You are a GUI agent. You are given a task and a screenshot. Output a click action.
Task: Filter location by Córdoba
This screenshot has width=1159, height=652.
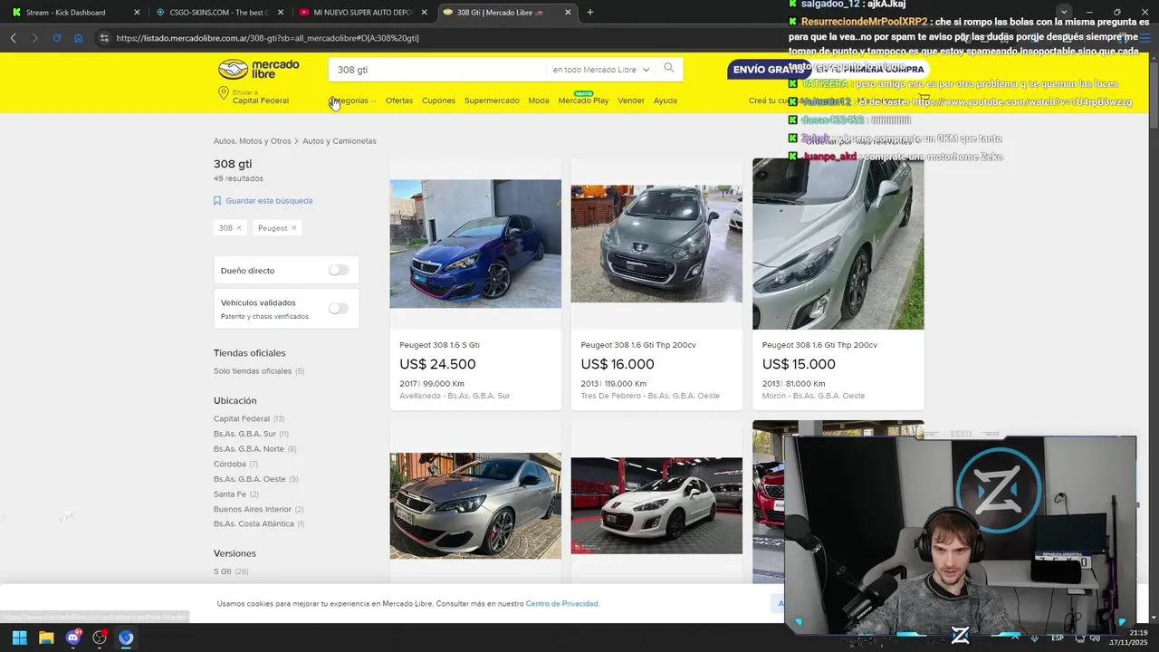click(230, 464)
